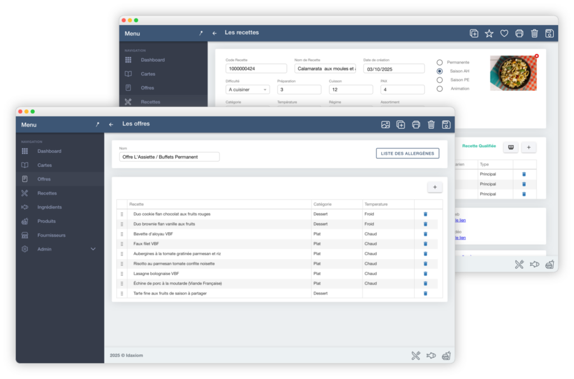Screen dimensions: 574x379
Task: Click the Liste des allergènes button
Action: (x=407, y=153)
